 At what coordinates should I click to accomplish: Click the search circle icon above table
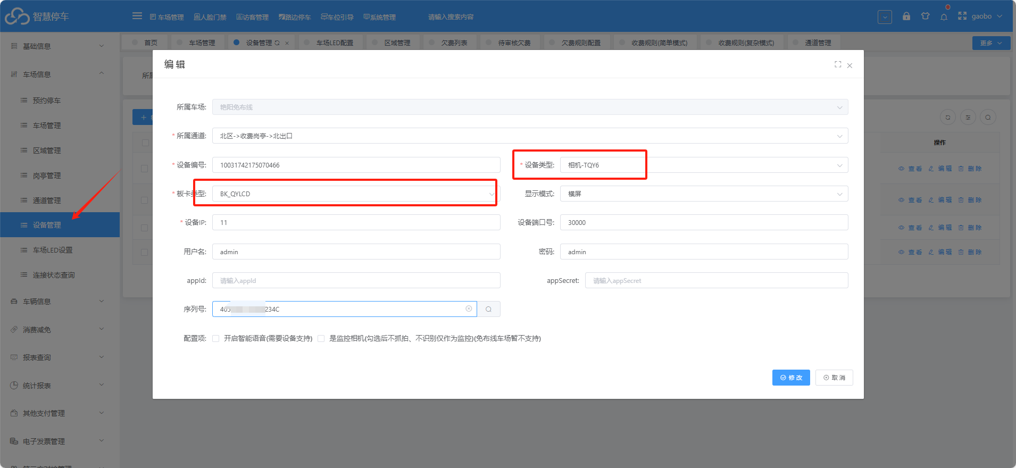click(988, 118)
